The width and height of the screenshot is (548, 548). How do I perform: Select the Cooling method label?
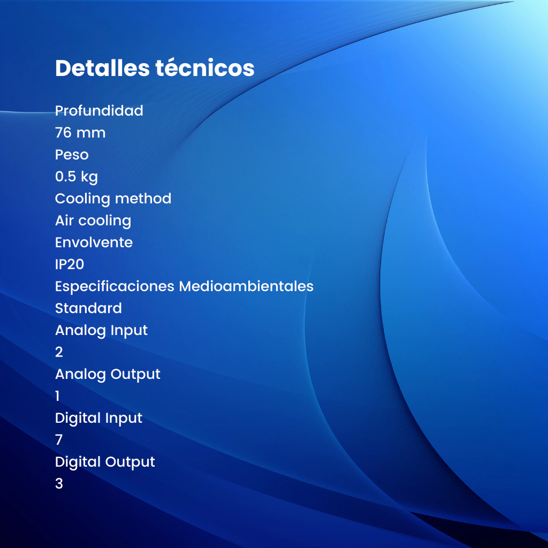point(113,199)
